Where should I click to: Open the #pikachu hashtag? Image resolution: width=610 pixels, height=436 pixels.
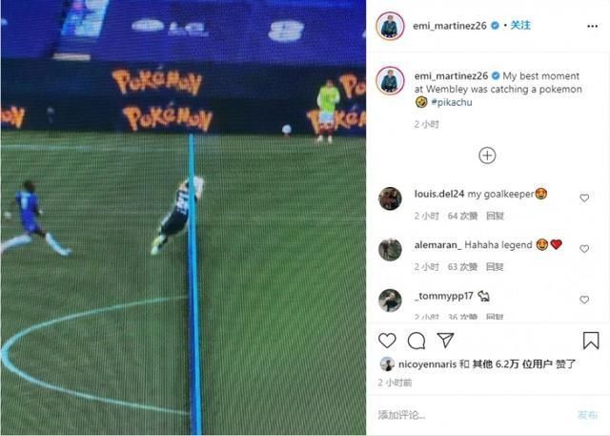coord(451,102)
